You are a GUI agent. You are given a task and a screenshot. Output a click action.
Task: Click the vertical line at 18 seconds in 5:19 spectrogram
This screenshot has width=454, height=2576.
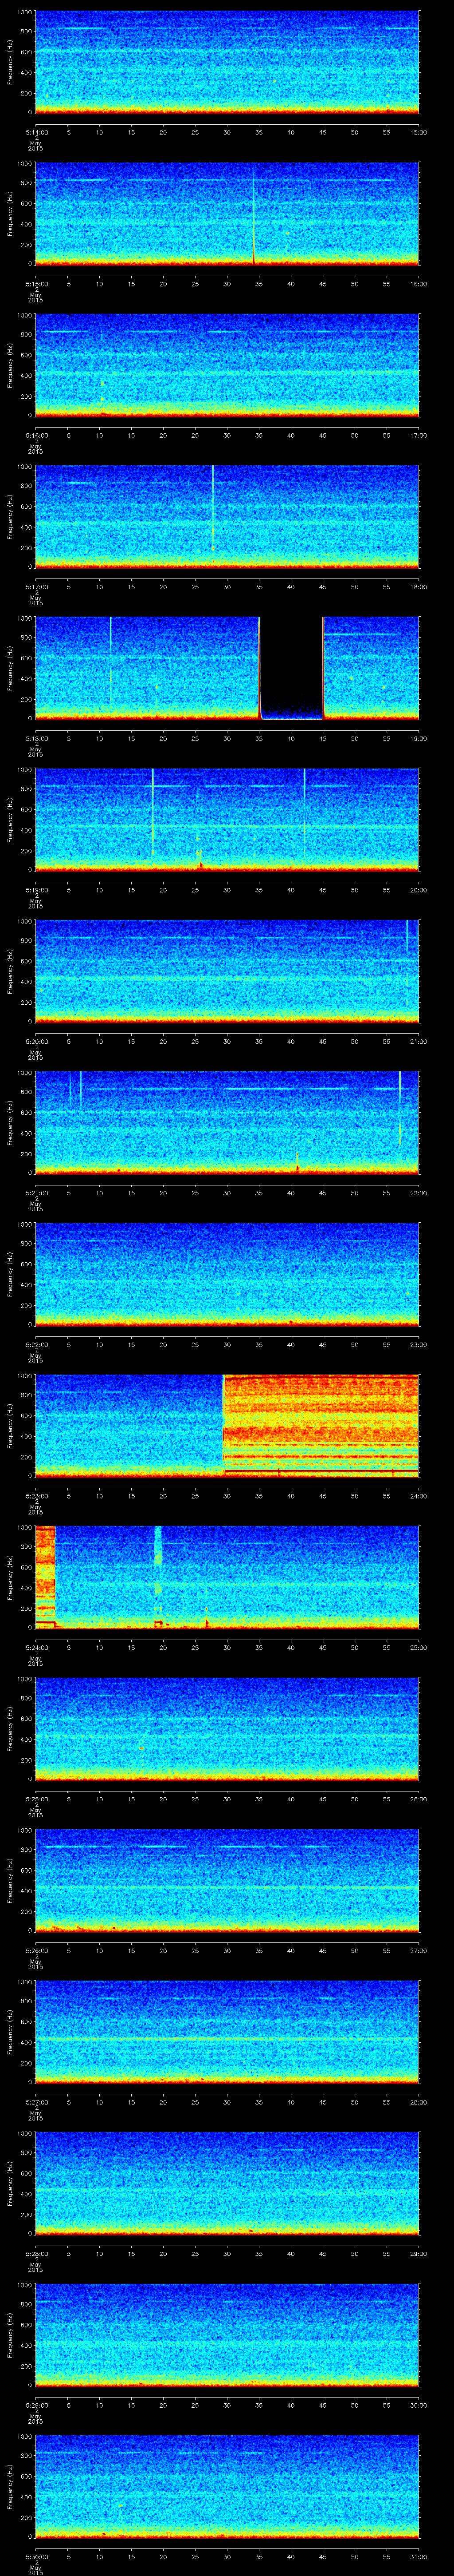tap(153, 812)
